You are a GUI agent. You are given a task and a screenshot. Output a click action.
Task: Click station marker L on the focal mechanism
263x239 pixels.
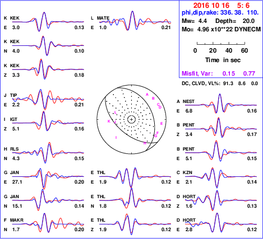[x=116, y=112]
